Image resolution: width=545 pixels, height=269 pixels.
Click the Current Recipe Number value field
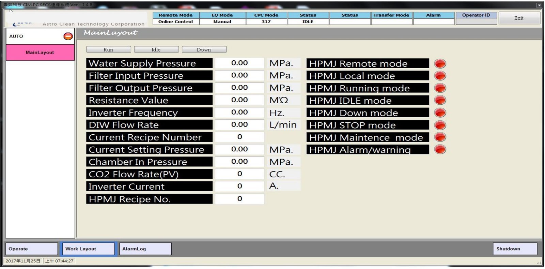[240, 137]
